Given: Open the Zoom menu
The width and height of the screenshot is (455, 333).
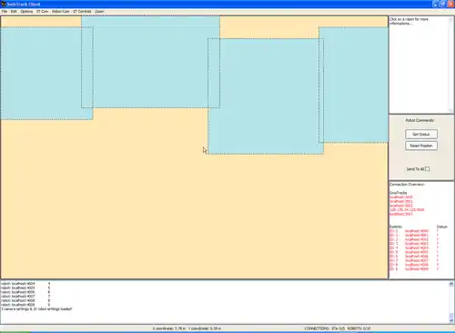Looking at the screenshot, I should tap(99, 11).
